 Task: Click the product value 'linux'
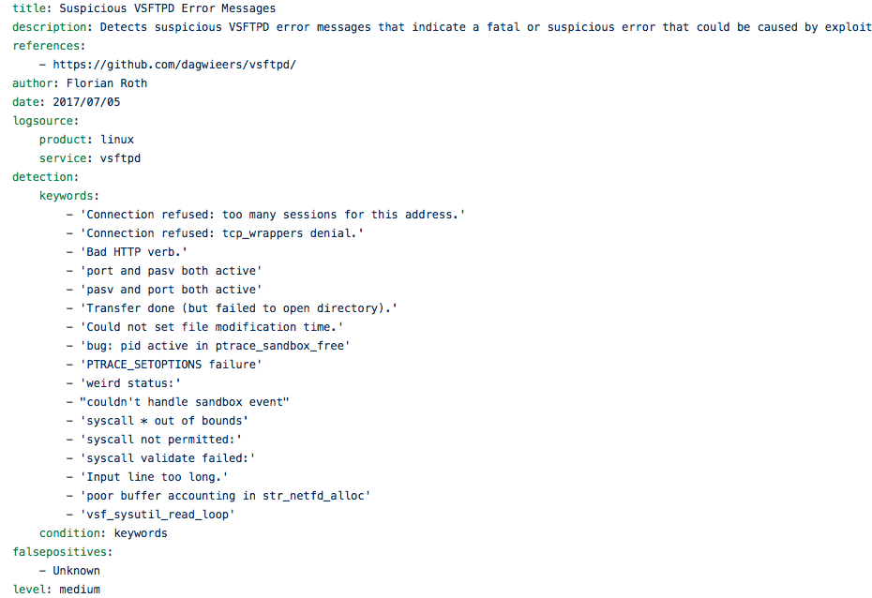(x=117, y=140)
